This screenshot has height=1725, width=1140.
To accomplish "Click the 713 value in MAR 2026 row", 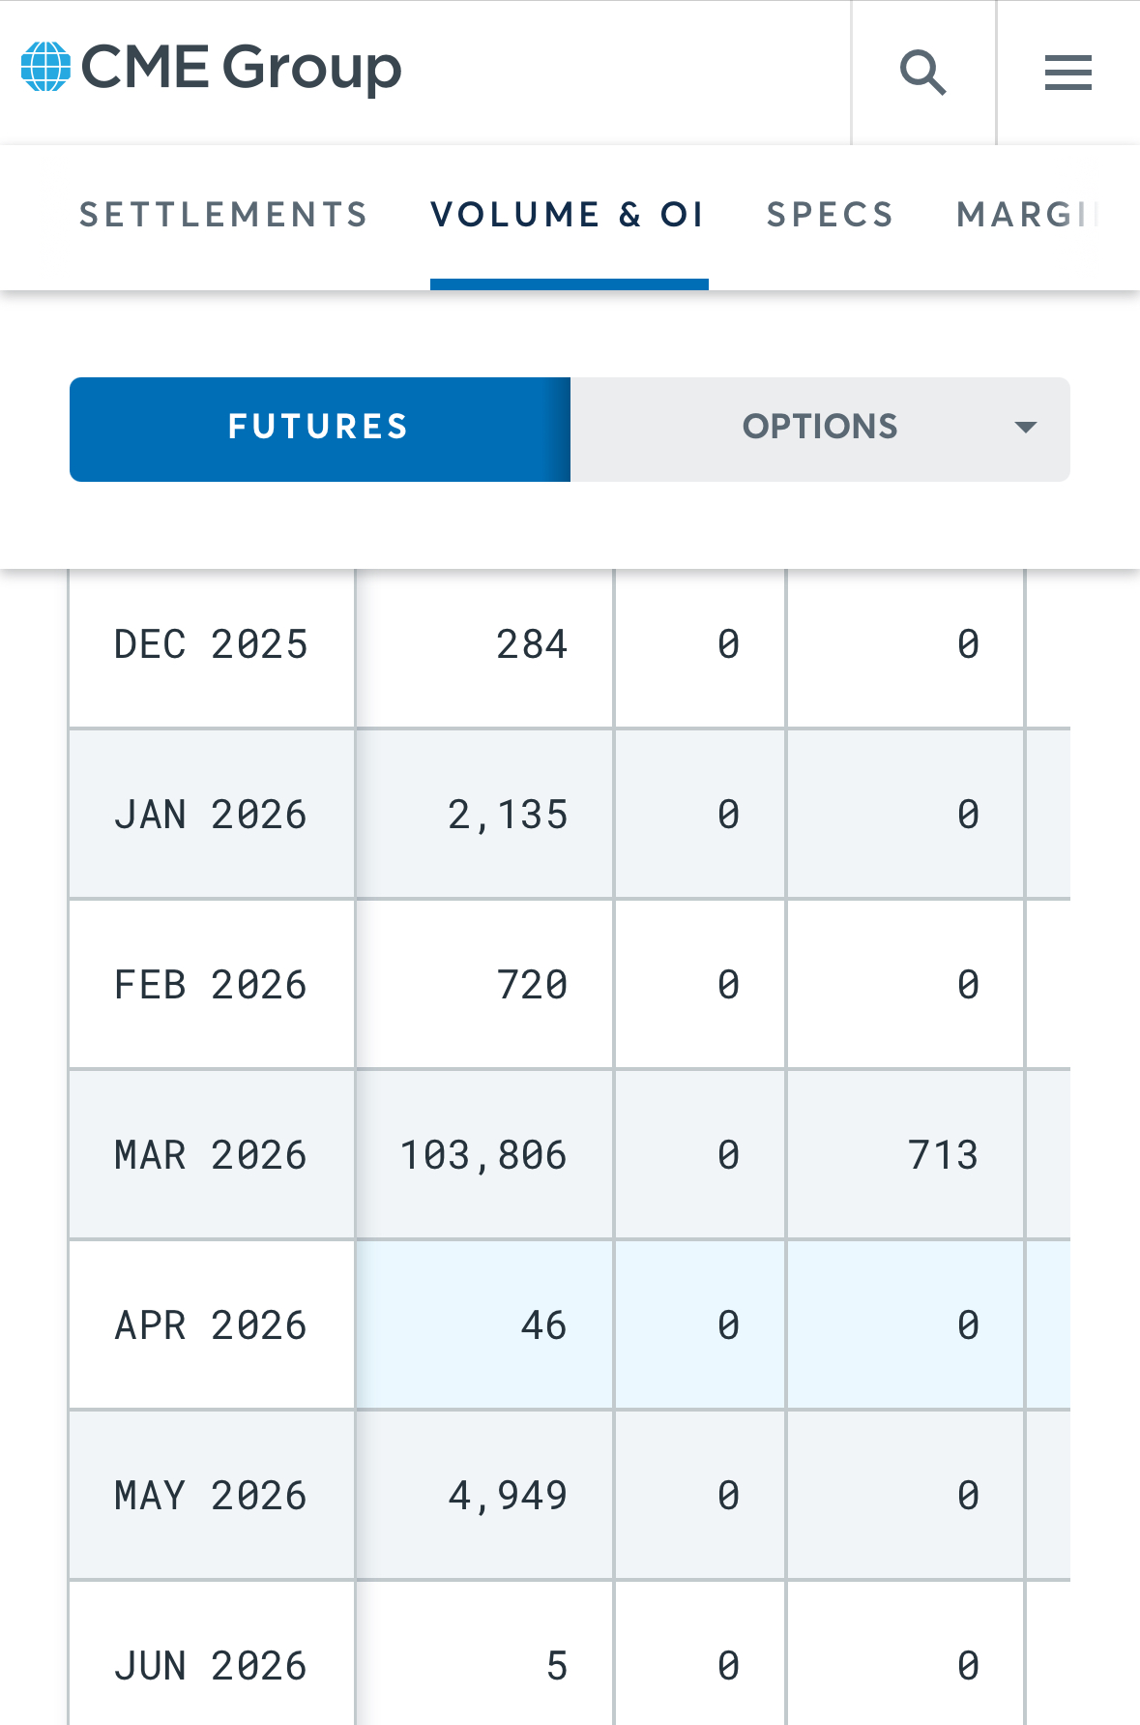I will pyautogui.click(x=943, y=1156).
